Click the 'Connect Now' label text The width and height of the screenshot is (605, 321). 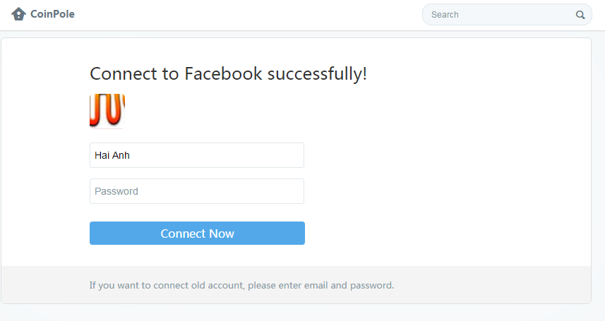pyautogui.click(x=197, y=234)
